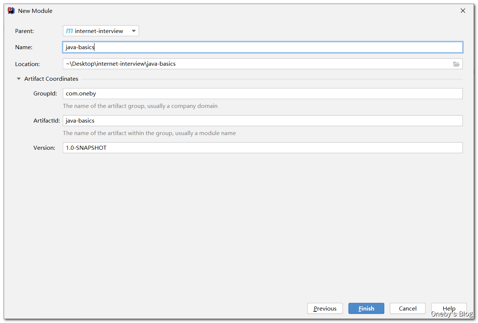The width and height of the screenshot is (478, 323).
Task: Click the Name input field
Action: [263, 47]
